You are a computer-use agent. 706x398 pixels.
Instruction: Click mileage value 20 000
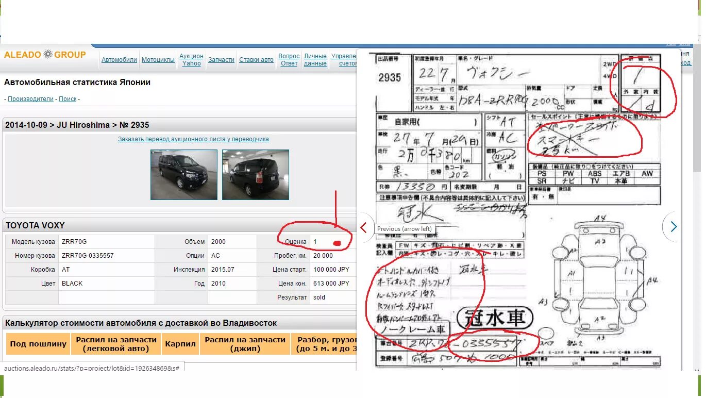pos(323,256)
